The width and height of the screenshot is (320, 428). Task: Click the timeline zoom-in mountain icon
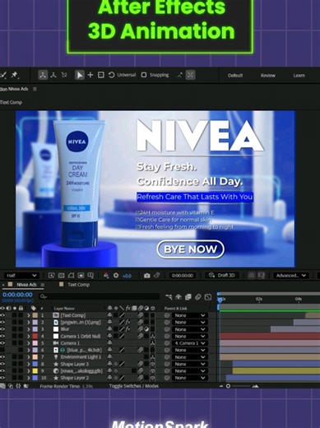[x=255, y=386]
